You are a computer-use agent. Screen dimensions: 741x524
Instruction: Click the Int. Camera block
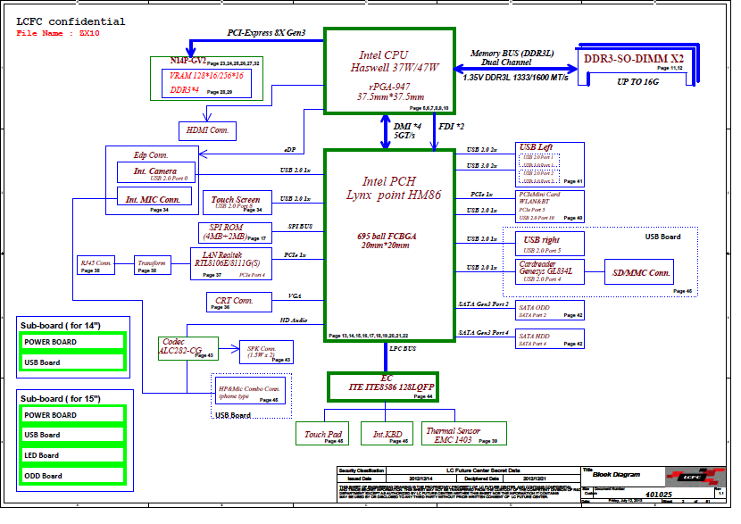(156, 172)
